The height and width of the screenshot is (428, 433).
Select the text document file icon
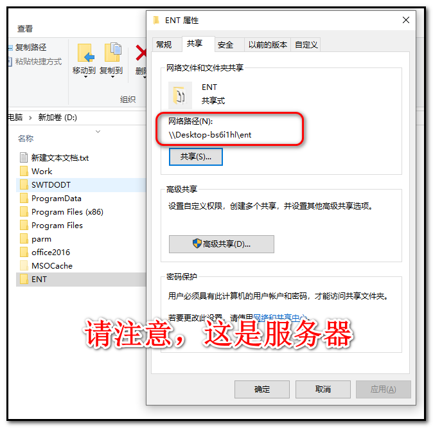point(24,157)
